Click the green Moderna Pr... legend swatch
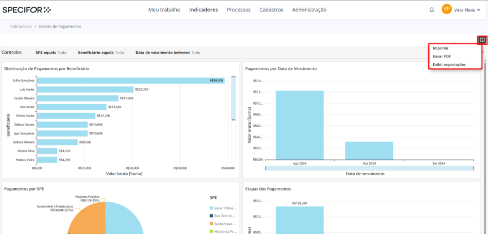This screenshot has width=488, height=234. point(212,232)
